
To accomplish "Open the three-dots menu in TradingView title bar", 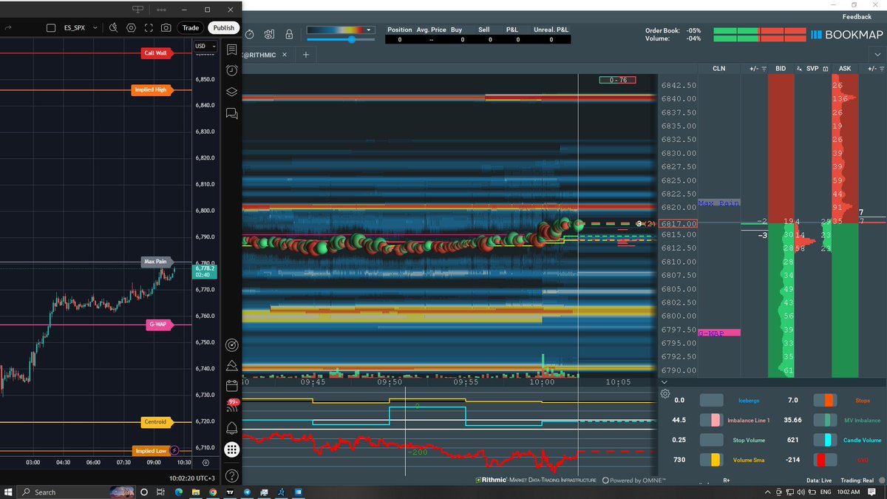I will [163, 9].
